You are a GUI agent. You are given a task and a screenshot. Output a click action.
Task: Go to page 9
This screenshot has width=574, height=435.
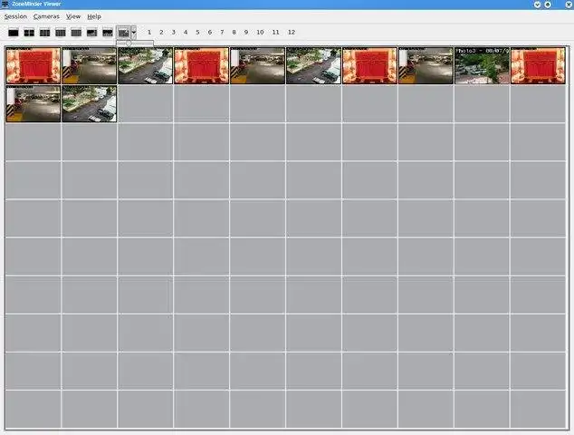click(246, 33)
